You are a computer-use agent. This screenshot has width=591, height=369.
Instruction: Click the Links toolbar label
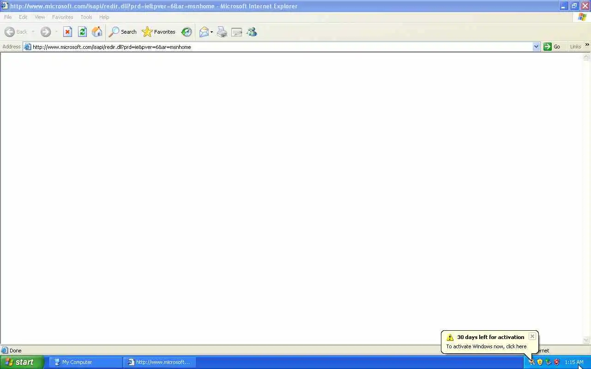575,47
